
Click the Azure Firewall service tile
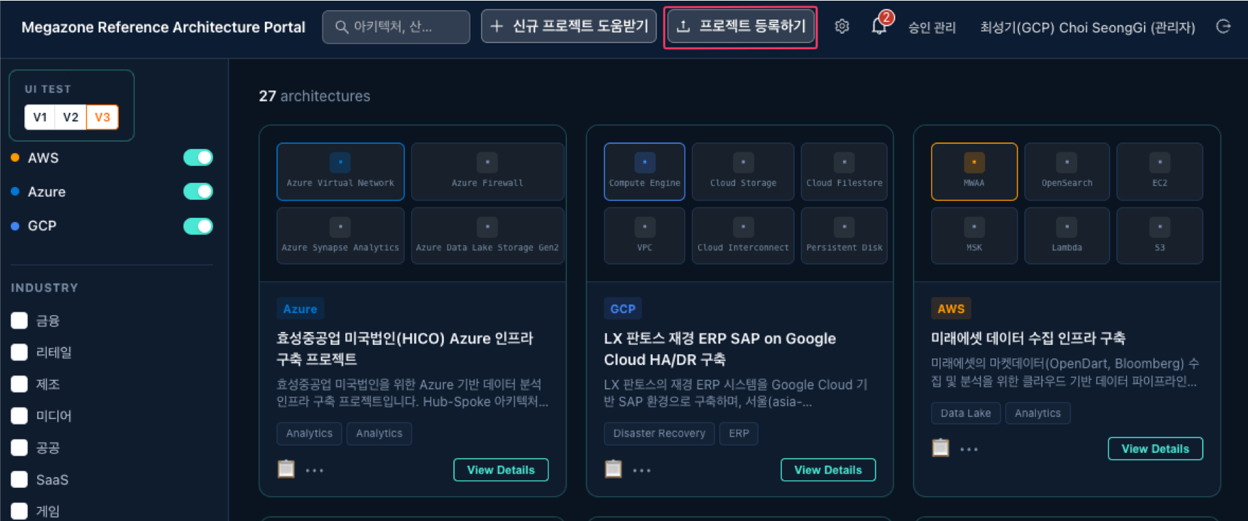(487, 171)
